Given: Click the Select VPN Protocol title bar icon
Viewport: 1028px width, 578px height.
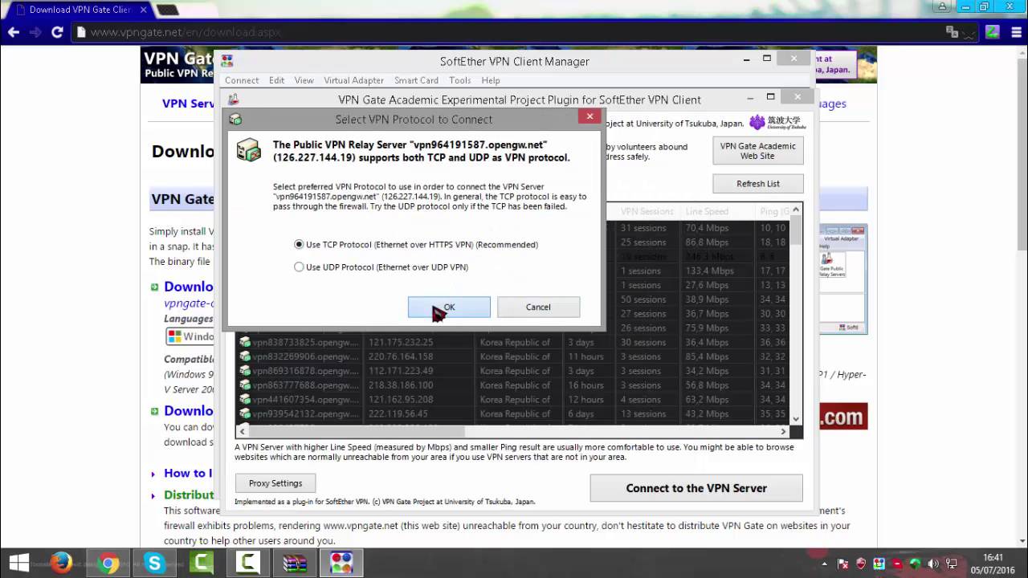Looking at the screenshot, I should click(235, 119).
